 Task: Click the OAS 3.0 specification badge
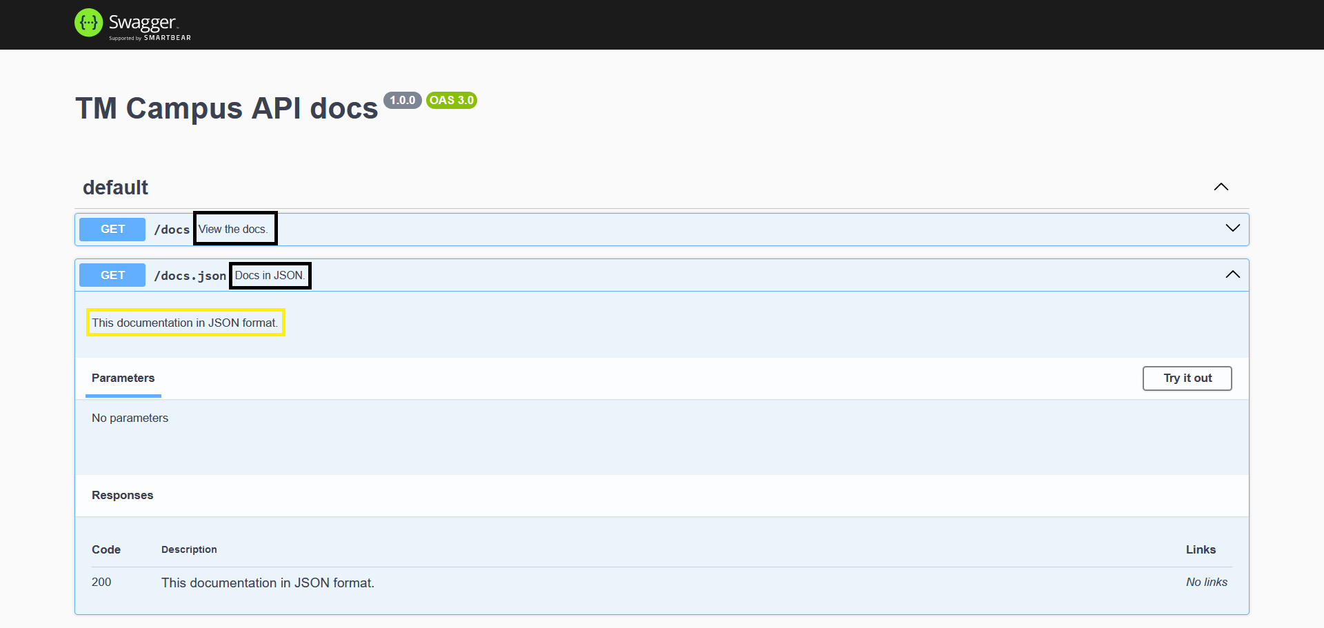(452, 100)
